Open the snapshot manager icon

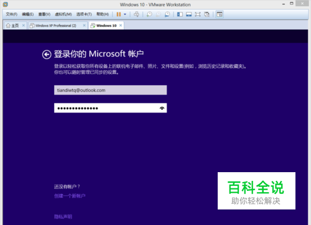(x=167, y=14)
